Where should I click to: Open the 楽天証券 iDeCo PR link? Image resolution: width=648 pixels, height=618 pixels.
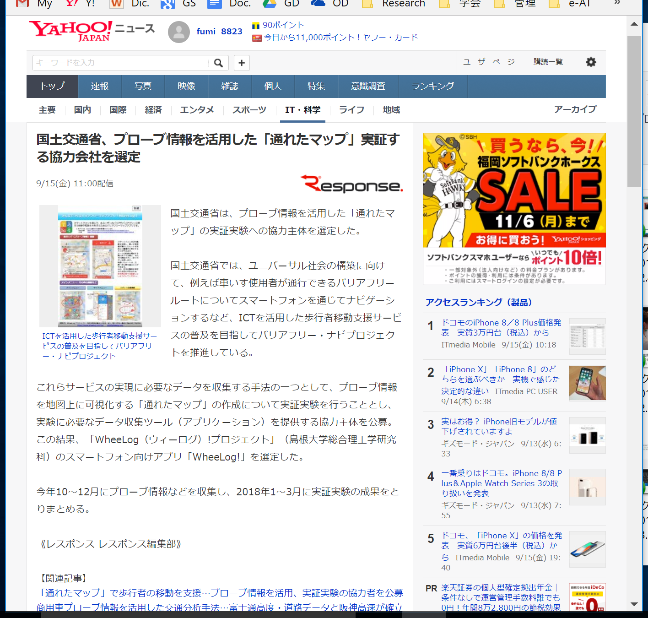click(x=501, y=597)
